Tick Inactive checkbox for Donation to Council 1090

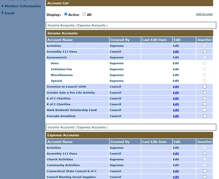pyautogui.click(x=205, y=87)
